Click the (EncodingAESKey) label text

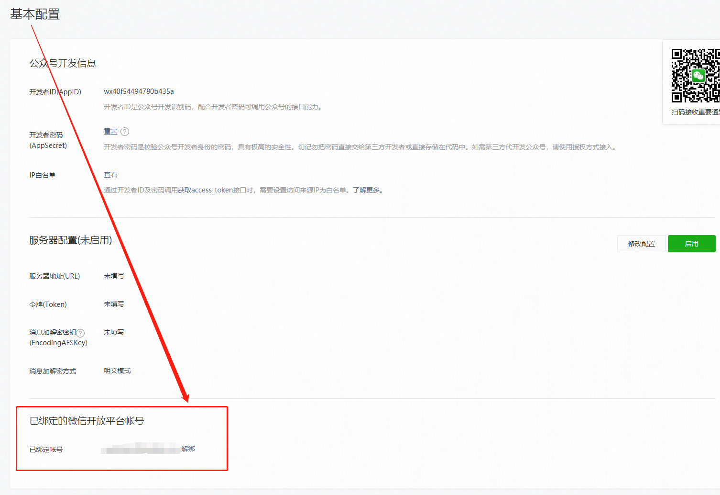click(x=58, y=343)
